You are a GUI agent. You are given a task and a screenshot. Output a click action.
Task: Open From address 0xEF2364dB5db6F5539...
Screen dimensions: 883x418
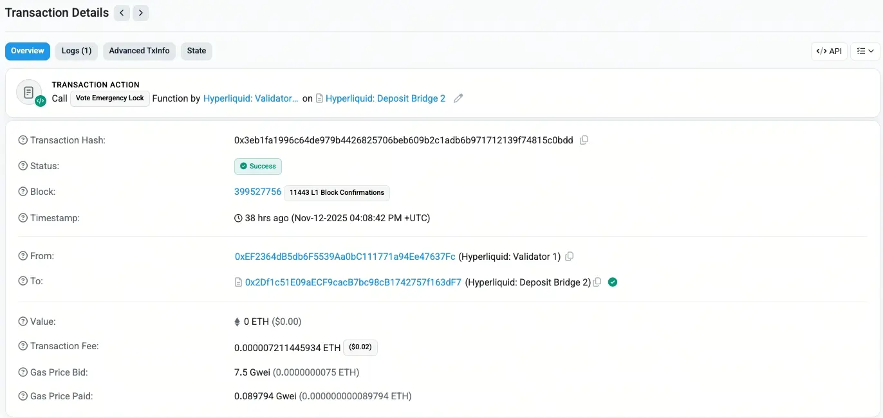[345, 257]
